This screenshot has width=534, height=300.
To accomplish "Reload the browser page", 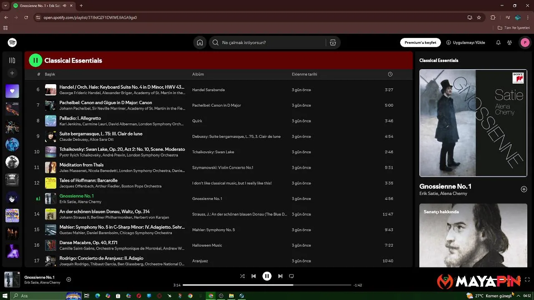I will [x=26, y=17].
